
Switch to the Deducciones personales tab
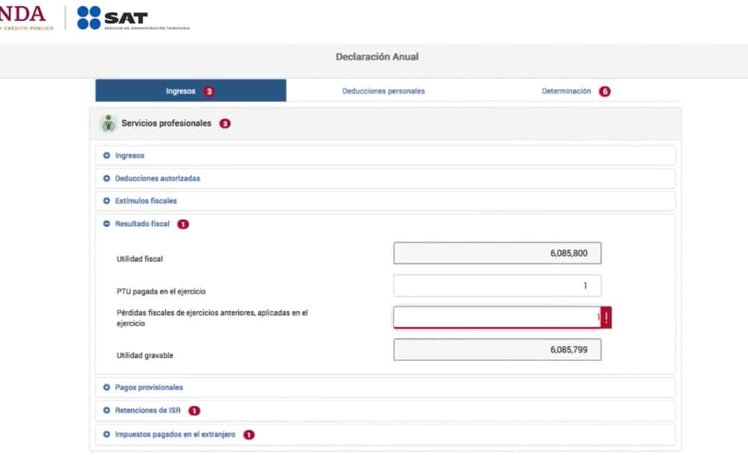(x=383, y=91)
